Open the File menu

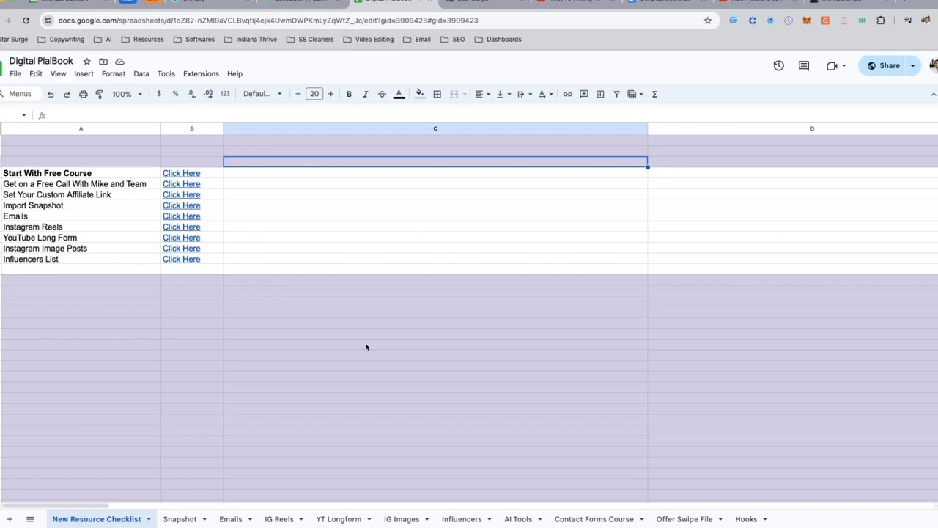pos(15,74)
